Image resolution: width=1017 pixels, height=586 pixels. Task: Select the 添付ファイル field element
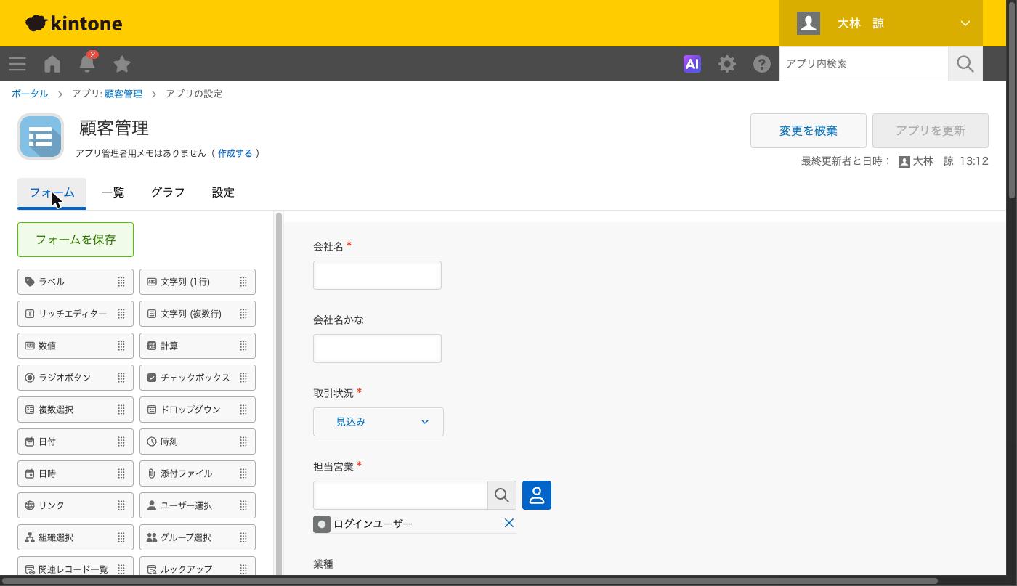pos(198,473)
